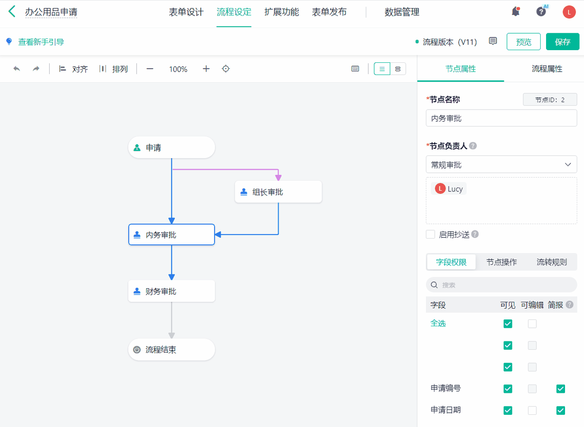Show keyboard shortcuts icon
Screen dimensions: 584x427
(355, 69)
